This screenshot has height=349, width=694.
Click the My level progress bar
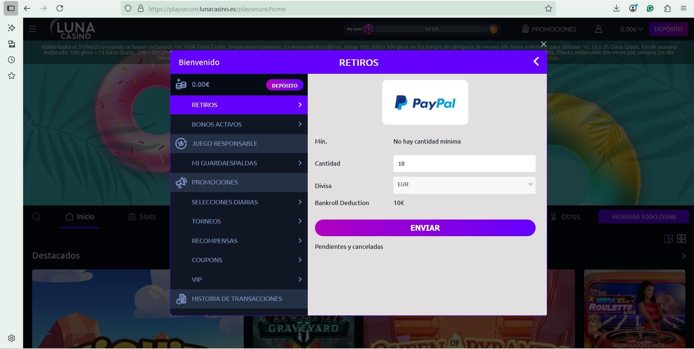click(431, 29)
